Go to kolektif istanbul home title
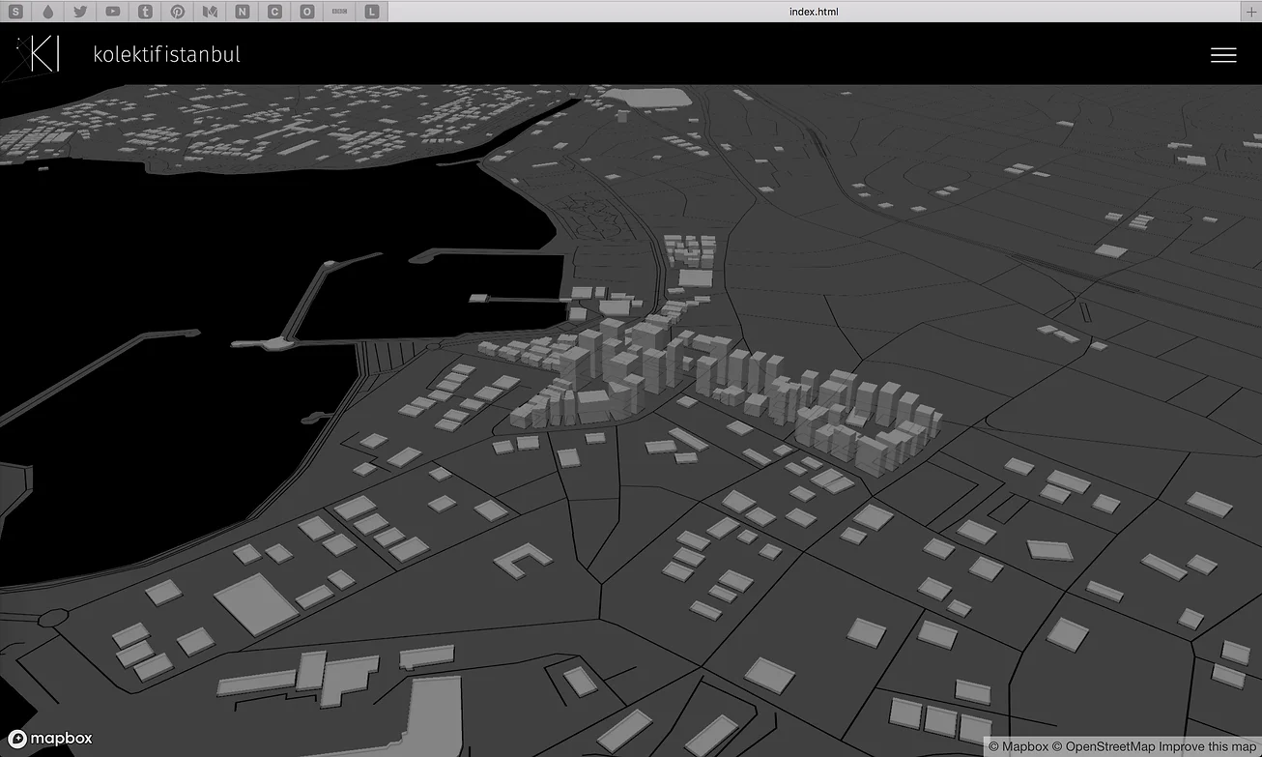 tap(166, 54)
